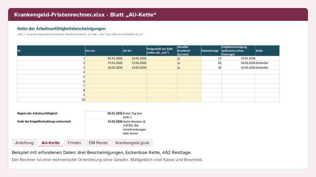This screenshot has width=316, height=177.
Task: Click Folgebescheinigung date 16.03.2026
Action: pos(239,67)
